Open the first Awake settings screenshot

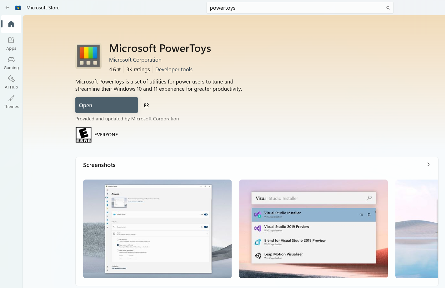pos(157,229)
